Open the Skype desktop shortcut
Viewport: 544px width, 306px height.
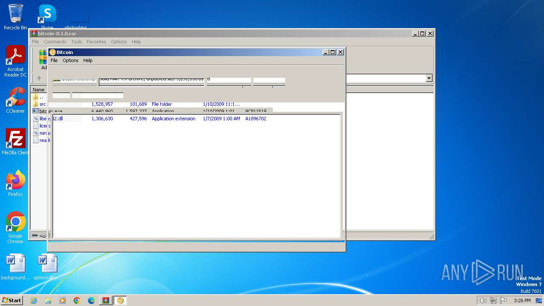pos(47,17)
